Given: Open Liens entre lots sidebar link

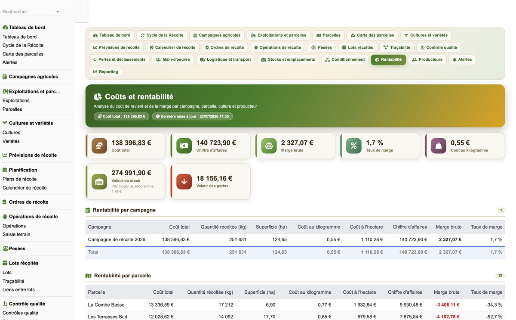Looking at the screenshot, I should point(18,290).
